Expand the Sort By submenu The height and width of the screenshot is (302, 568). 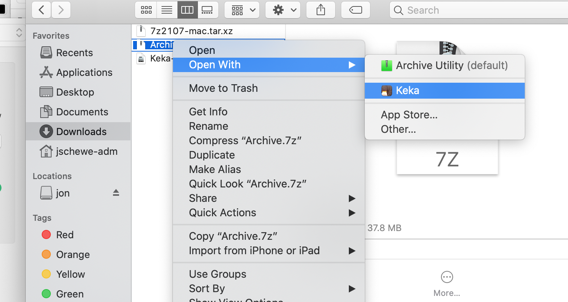[269, 288]
